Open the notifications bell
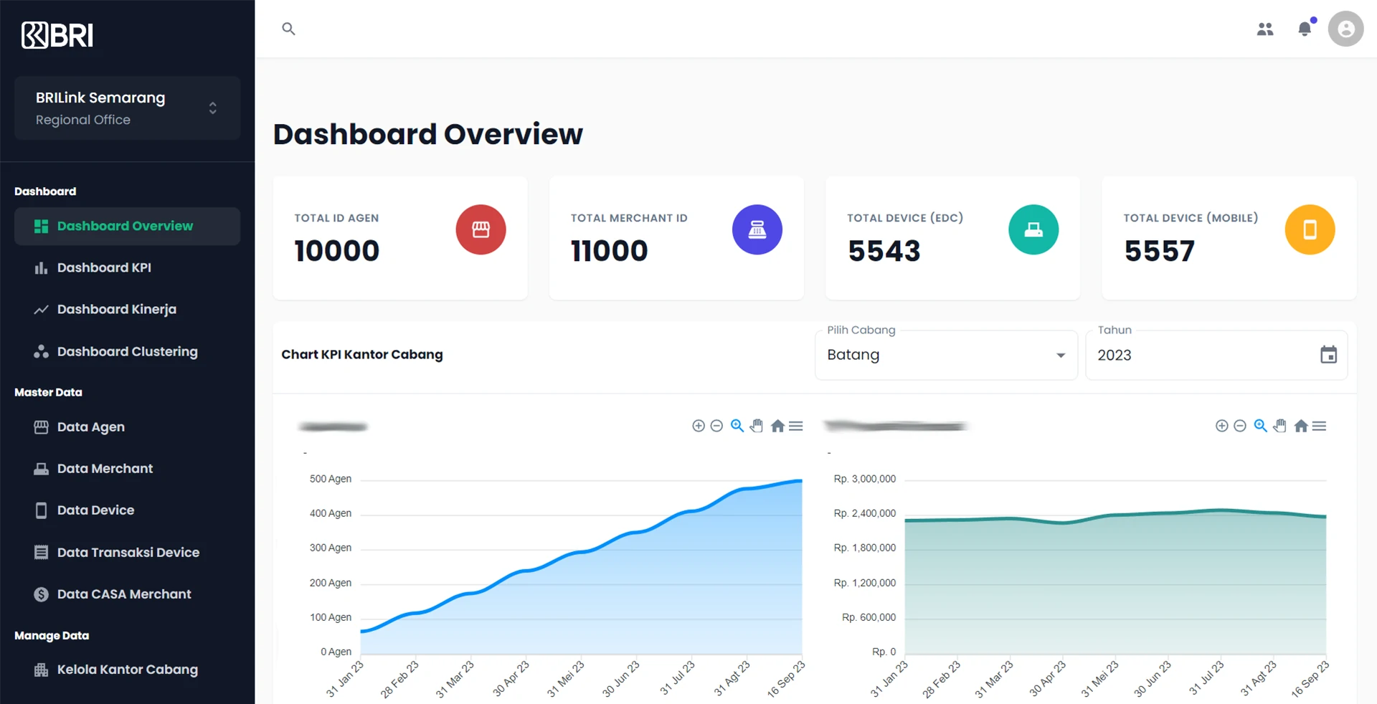 pyautogui.click(x=1305, y=29)
